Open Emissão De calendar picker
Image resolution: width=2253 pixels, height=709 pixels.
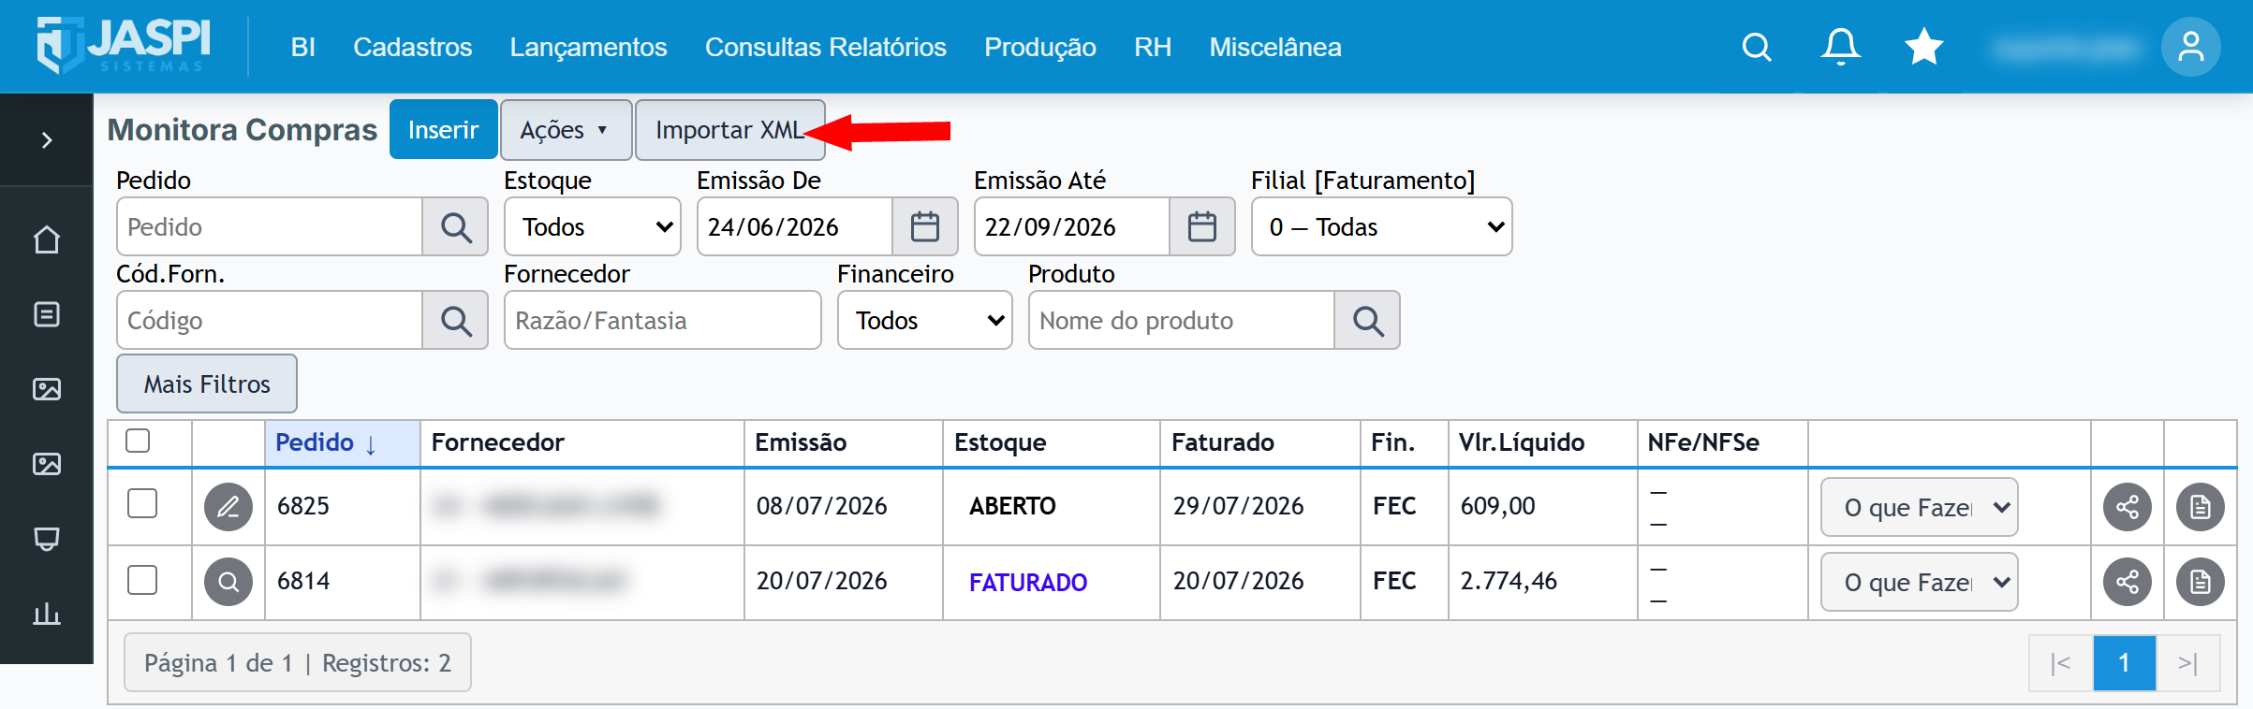(925, 226)
